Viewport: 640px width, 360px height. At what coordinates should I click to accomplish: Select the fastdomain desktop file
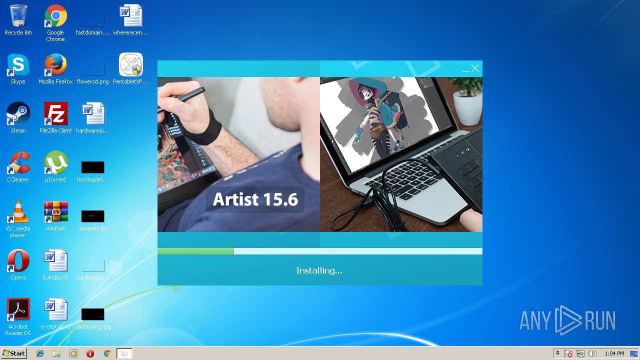(x=93, y=20)
